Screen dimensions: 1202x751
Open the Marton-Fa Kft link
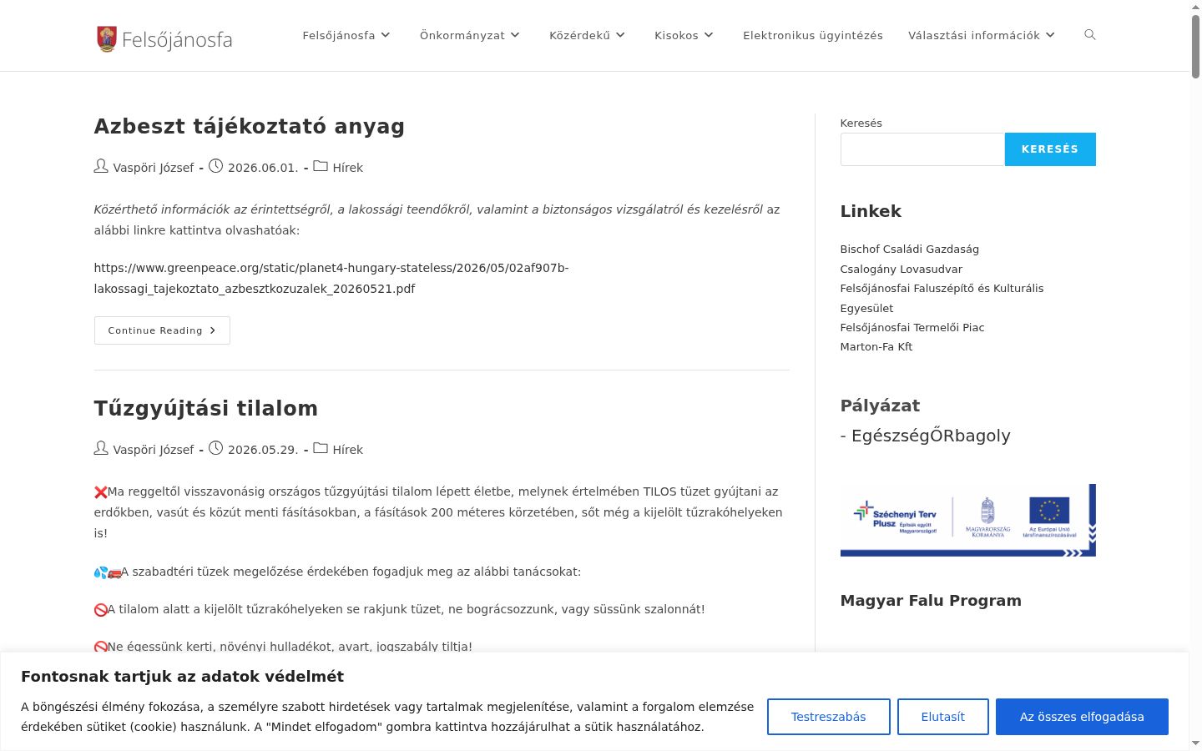[876, 346]
